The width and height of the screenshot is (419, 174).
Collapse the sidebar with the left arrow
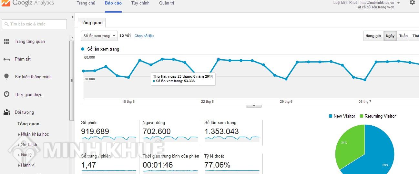pyautogui.click(x=72, y=17)
